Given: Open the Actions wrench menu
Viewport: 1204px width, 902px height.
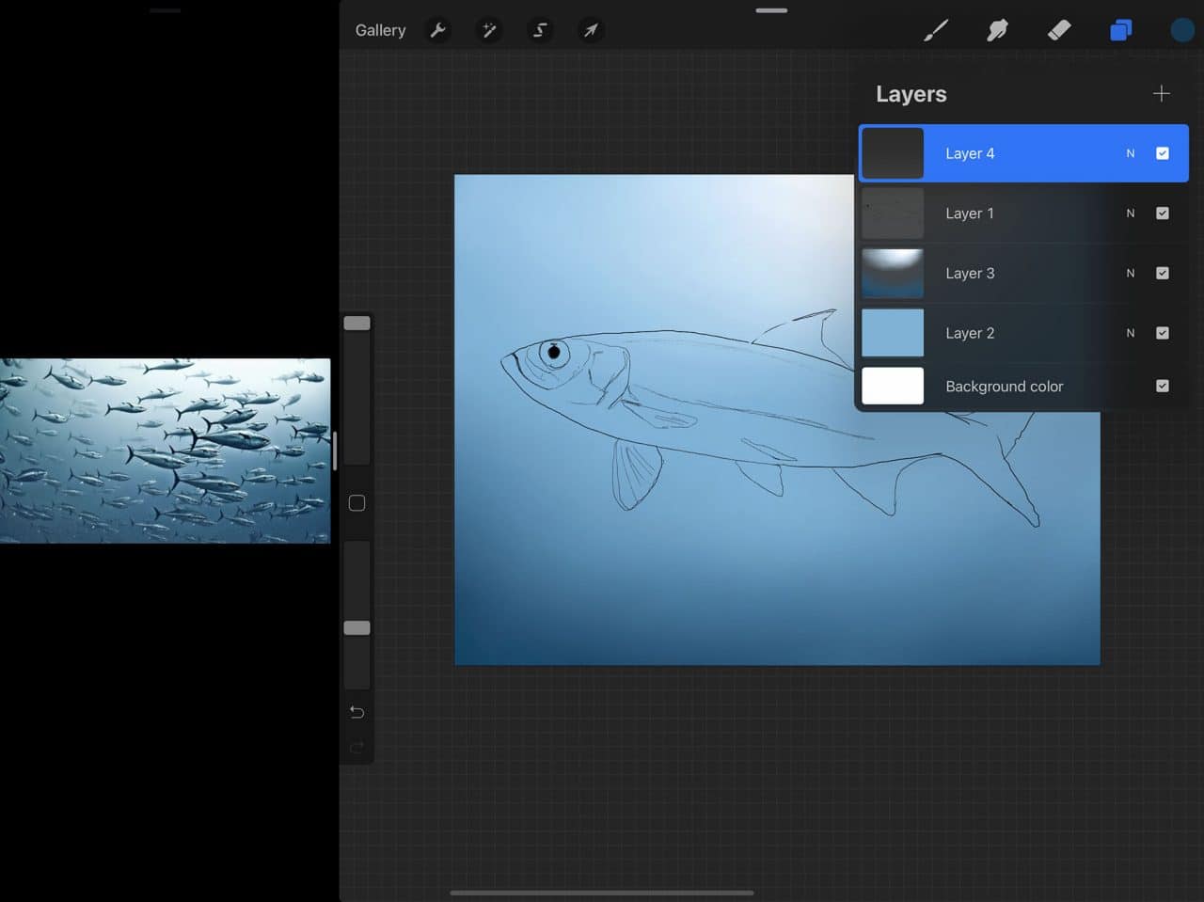Looking at the screenshot, I should [437, 30].
